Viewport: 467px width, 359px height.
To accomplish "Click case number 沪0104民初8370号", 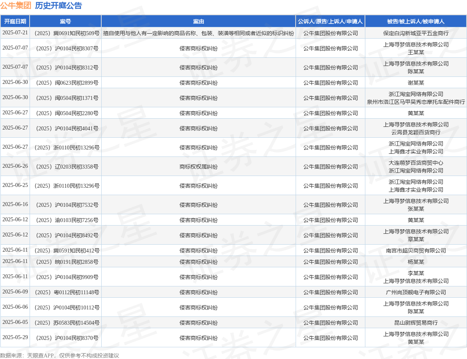I will click(67, 338).
